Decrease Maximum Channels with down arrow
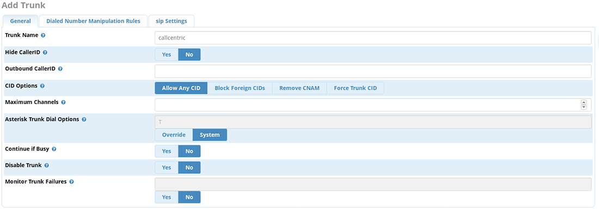Viewport: 599px width, 217px height. (x=583, y=107)
